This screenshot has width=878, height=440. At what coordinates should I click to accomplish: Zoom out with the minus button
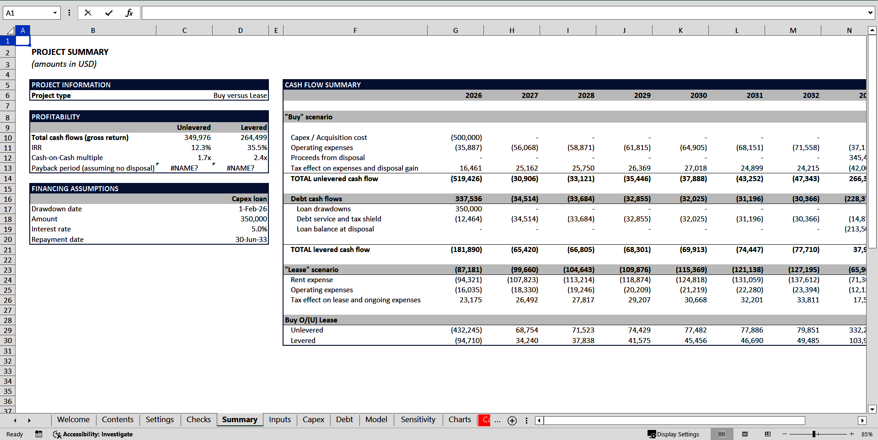785,434
